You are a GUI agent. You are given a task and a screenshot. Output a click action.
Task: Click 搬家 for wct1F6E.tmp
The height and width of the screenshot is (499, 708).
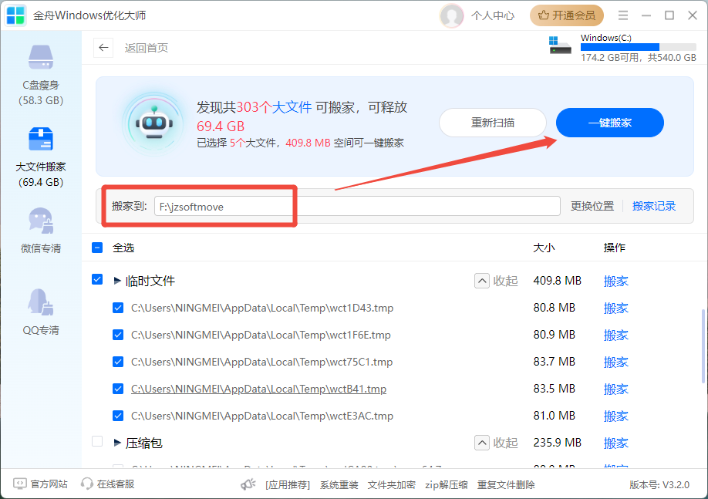[616, 335]
